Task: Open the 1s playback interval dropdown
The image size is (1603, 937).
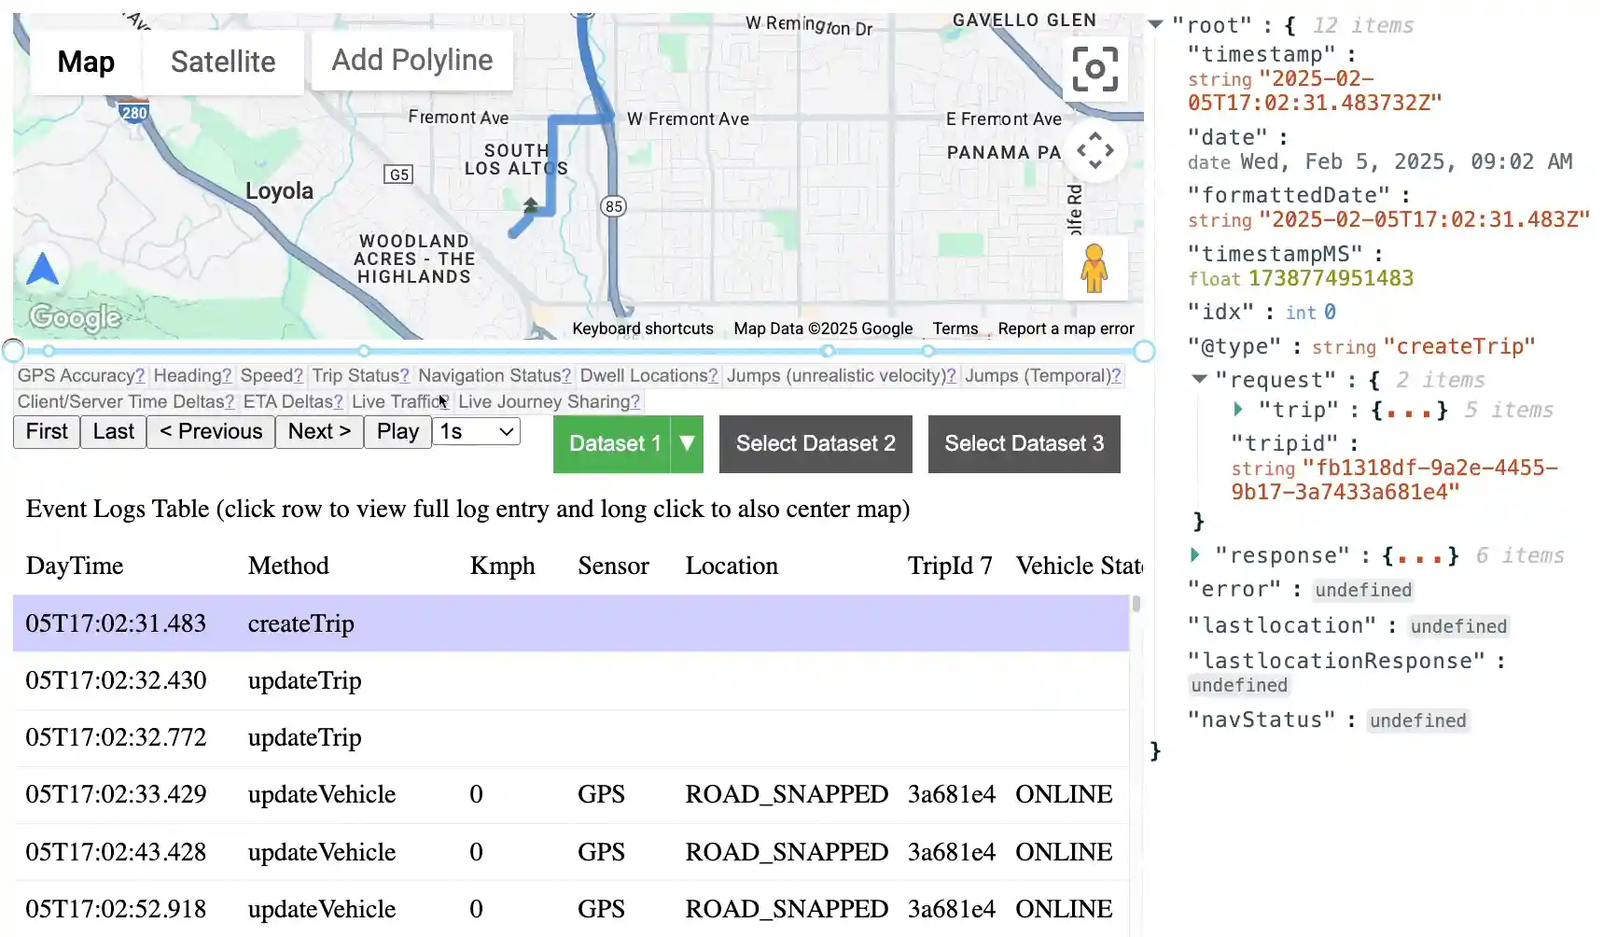Action: pos(476,431)
